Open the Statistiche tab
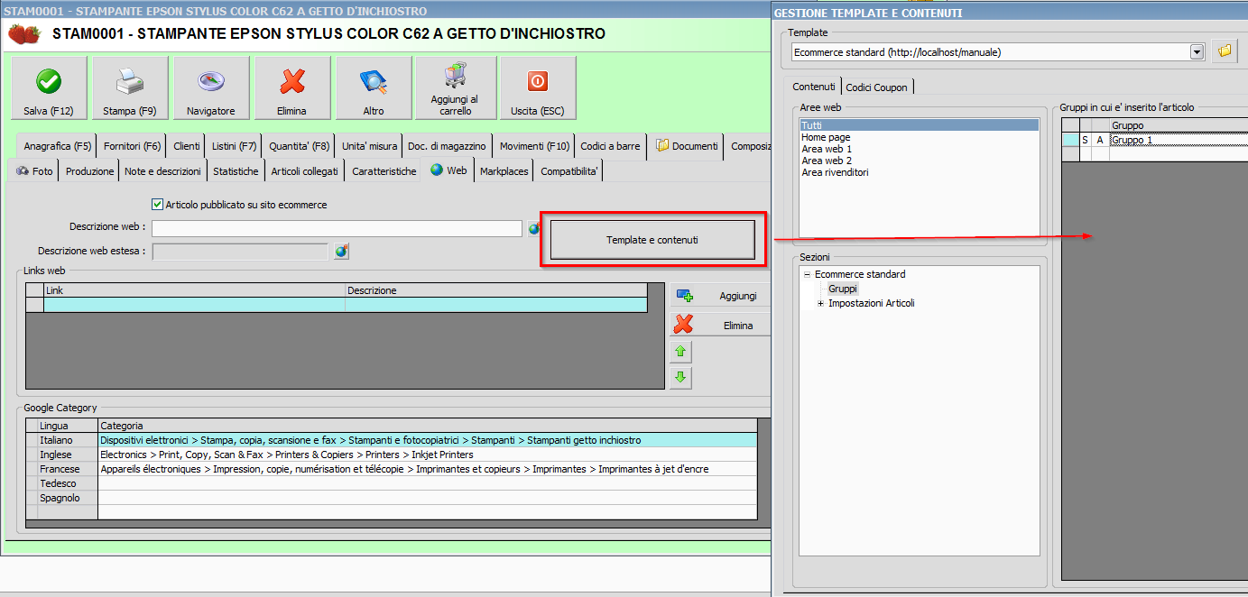The height and width of the screenshot is (597, 1248). tap(236, 171)
